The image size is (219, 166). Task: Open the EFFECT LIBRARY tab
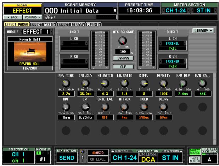tap(71, 24)
